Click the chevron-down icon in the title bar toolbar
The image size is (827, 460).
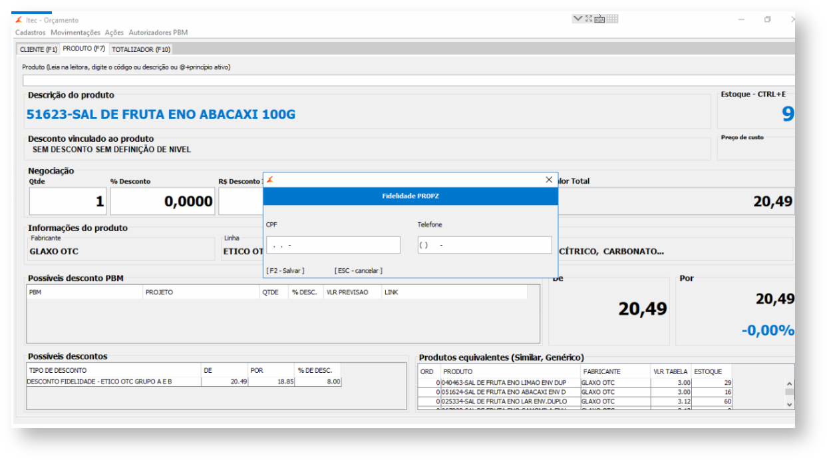(x=578, y=19)
